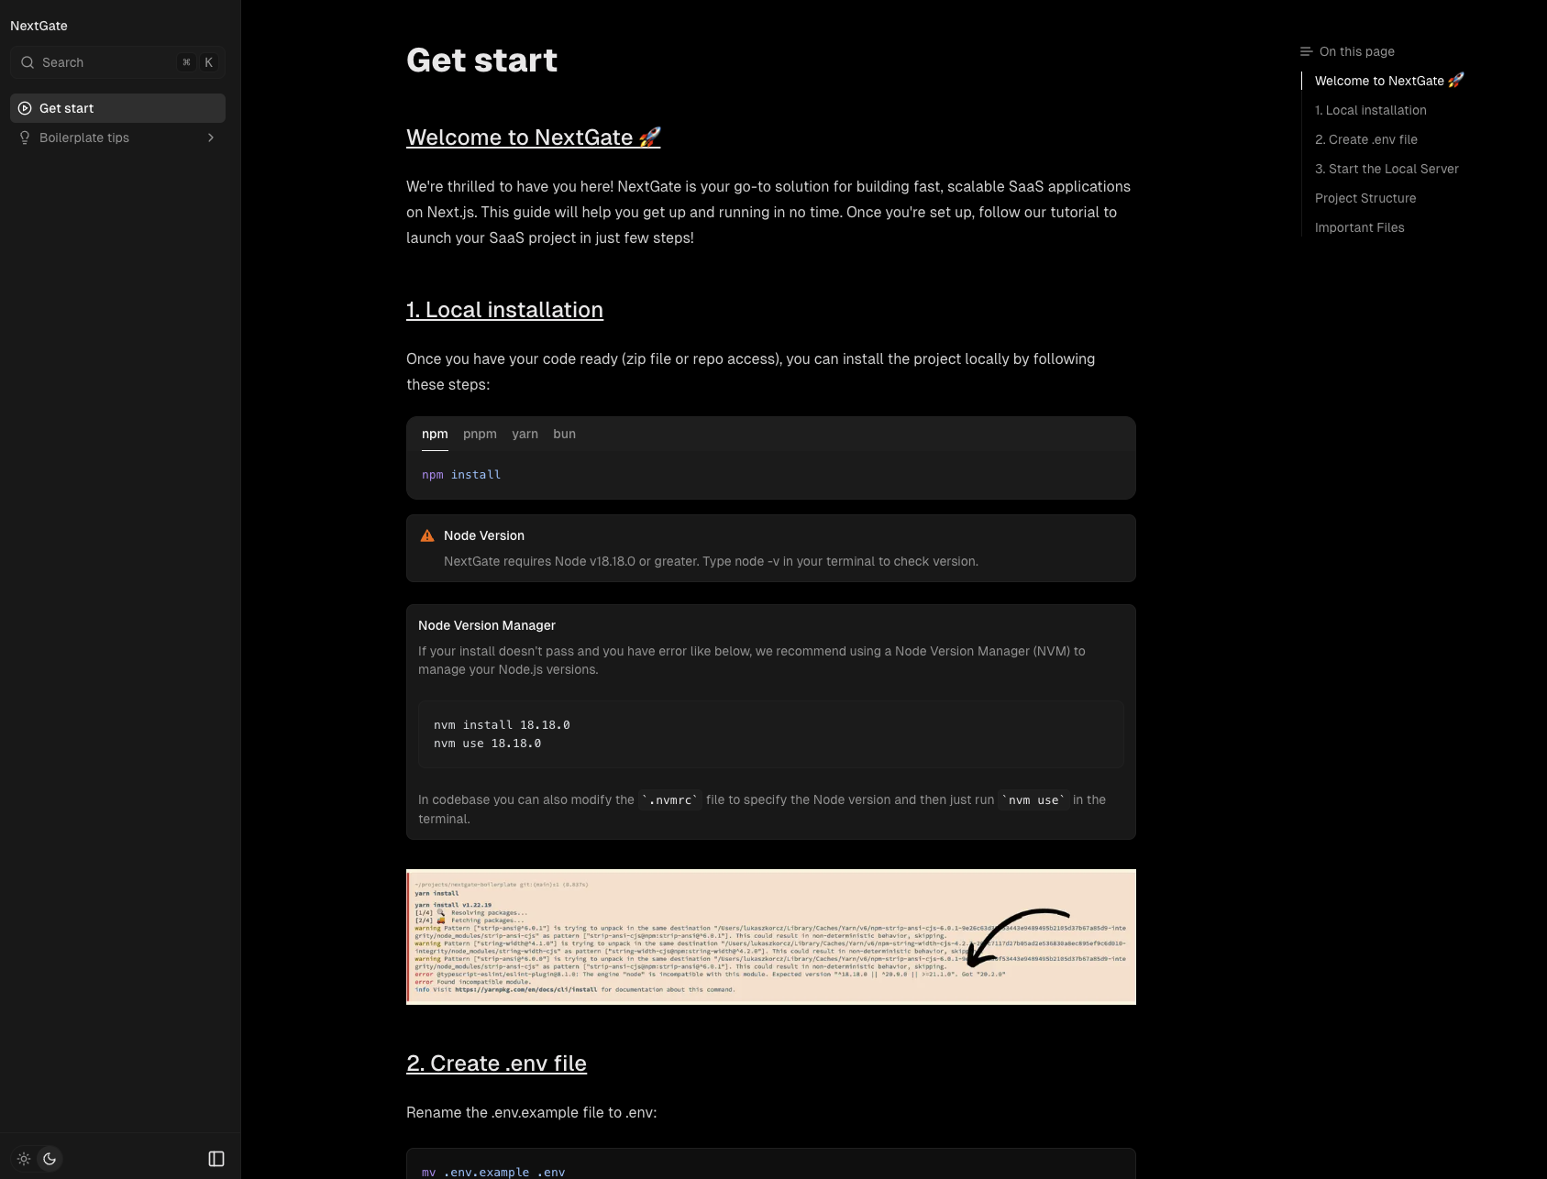Open the Get start sidebar page
1547x1179 pixels.
click(117, 108)
